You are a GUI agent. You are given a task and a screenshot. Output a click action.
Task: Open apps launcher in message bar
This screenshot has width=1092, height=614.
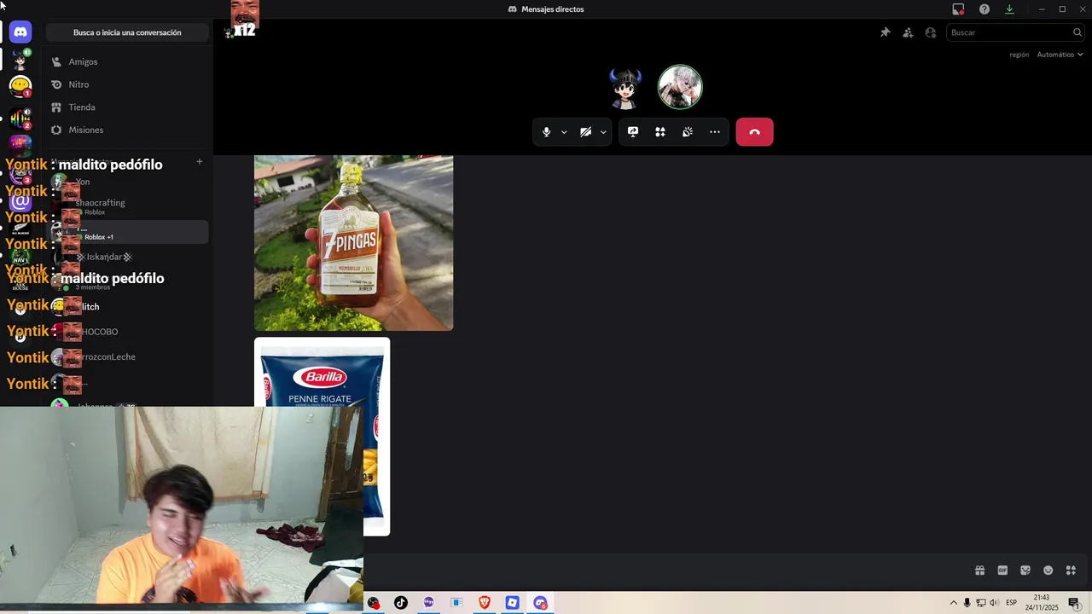coord(1071,571)
